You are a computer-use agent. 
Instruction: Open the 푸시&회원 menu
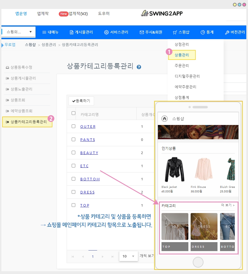[151, 32]
